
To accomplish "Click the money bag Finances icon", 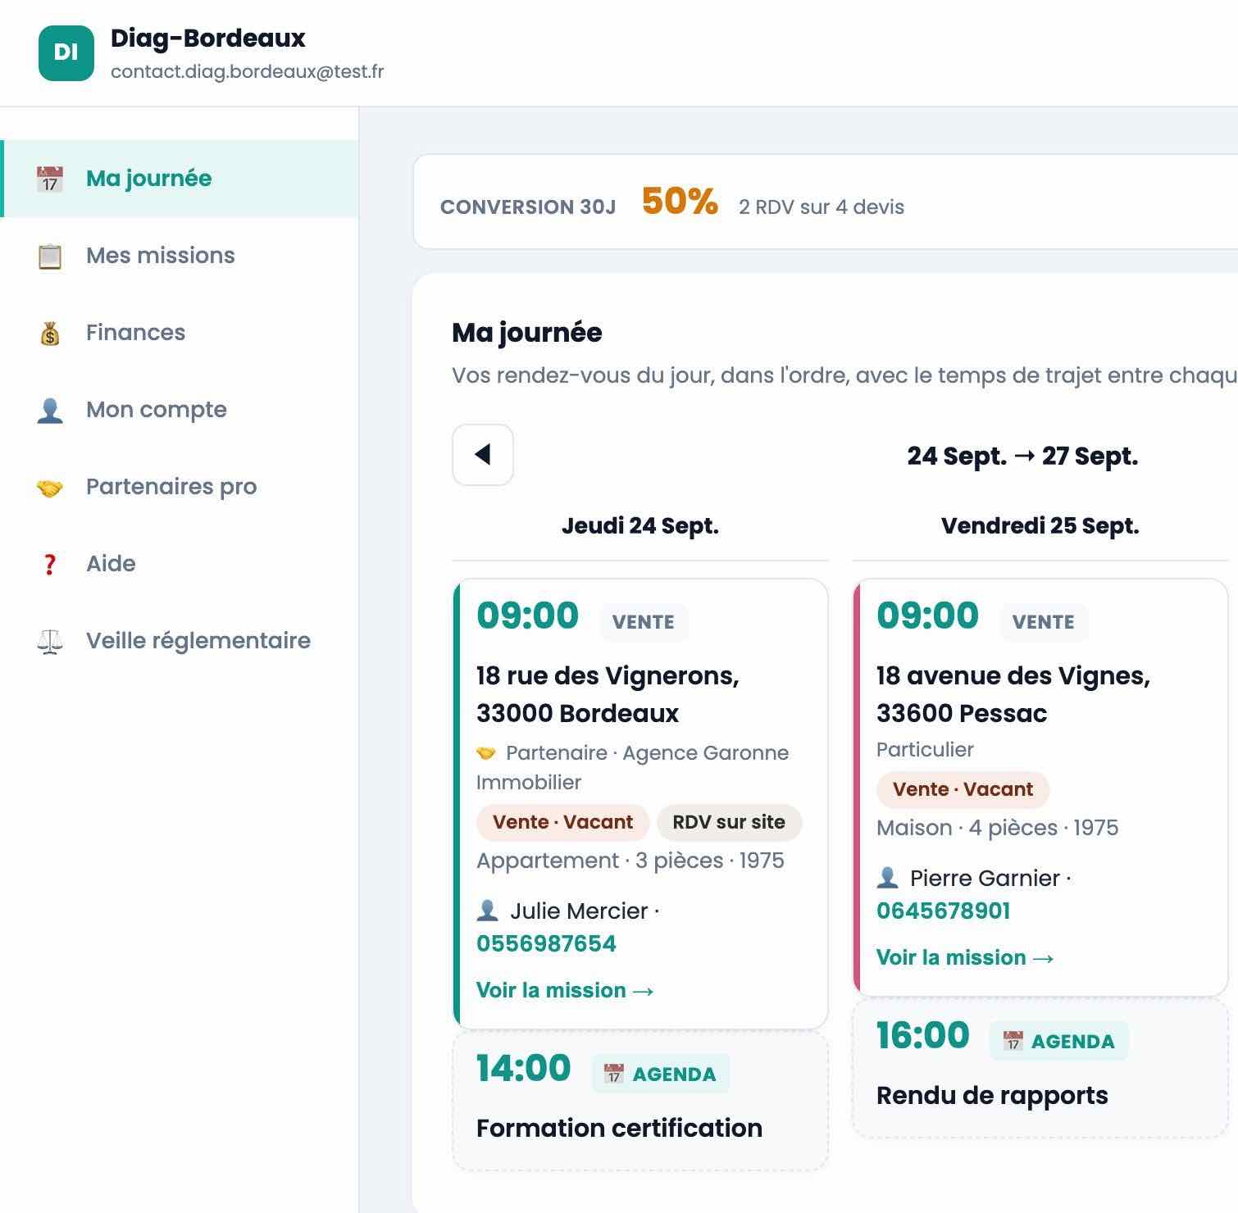I will (x=50, y=333).
